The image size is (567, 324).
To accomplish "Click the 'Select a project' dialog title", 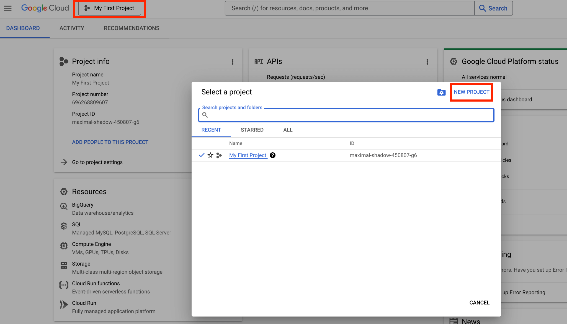I will 226,92.
